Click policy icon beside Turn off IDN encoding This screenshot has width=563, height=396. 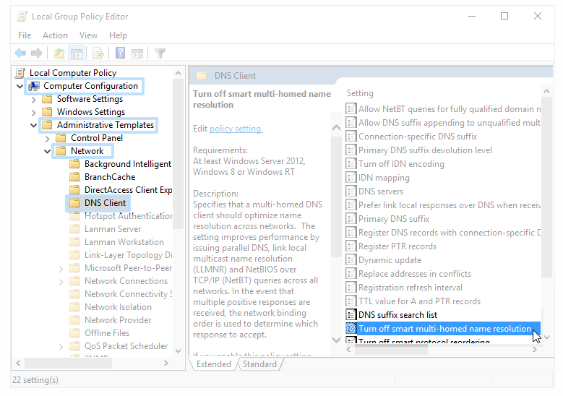tap(351, 164)
